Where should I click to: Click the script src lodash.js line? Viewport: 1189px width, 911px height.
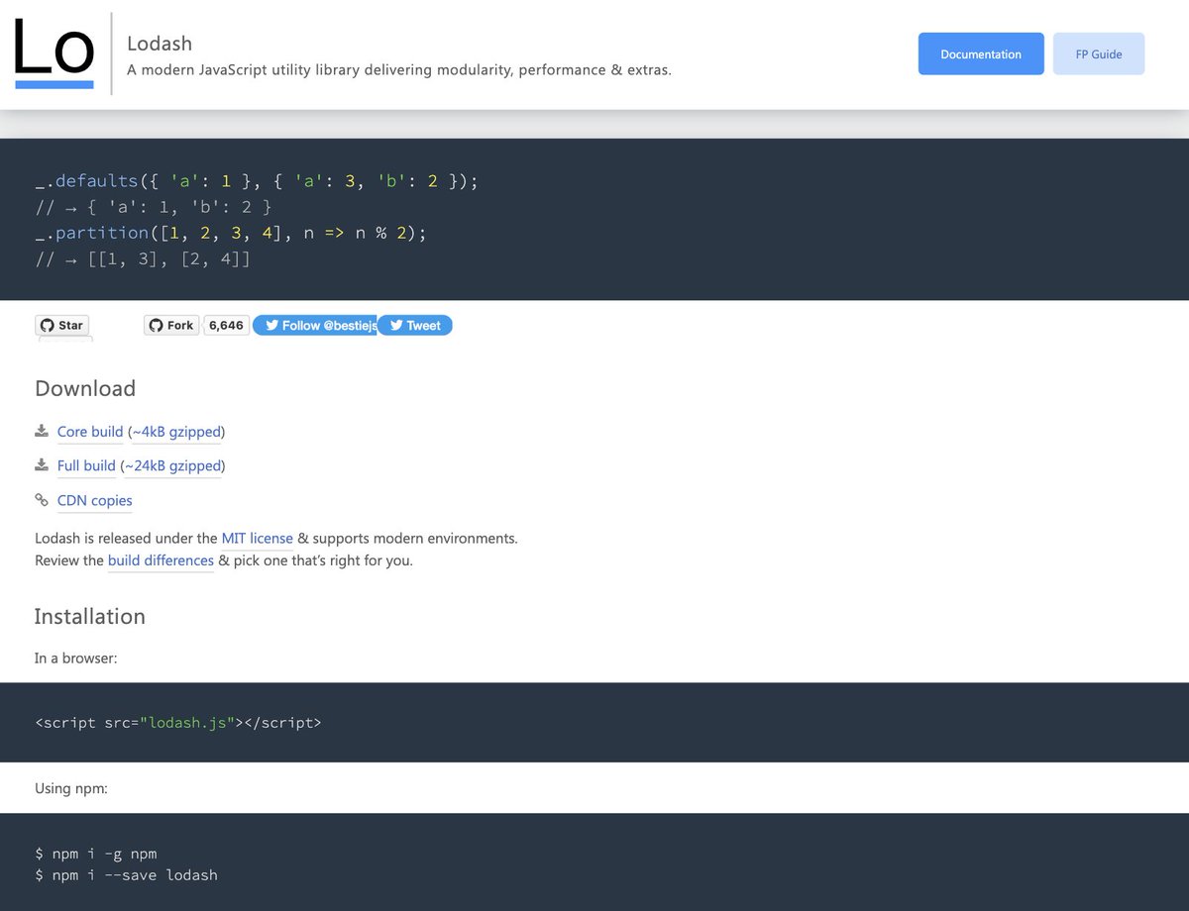point(178,722)
